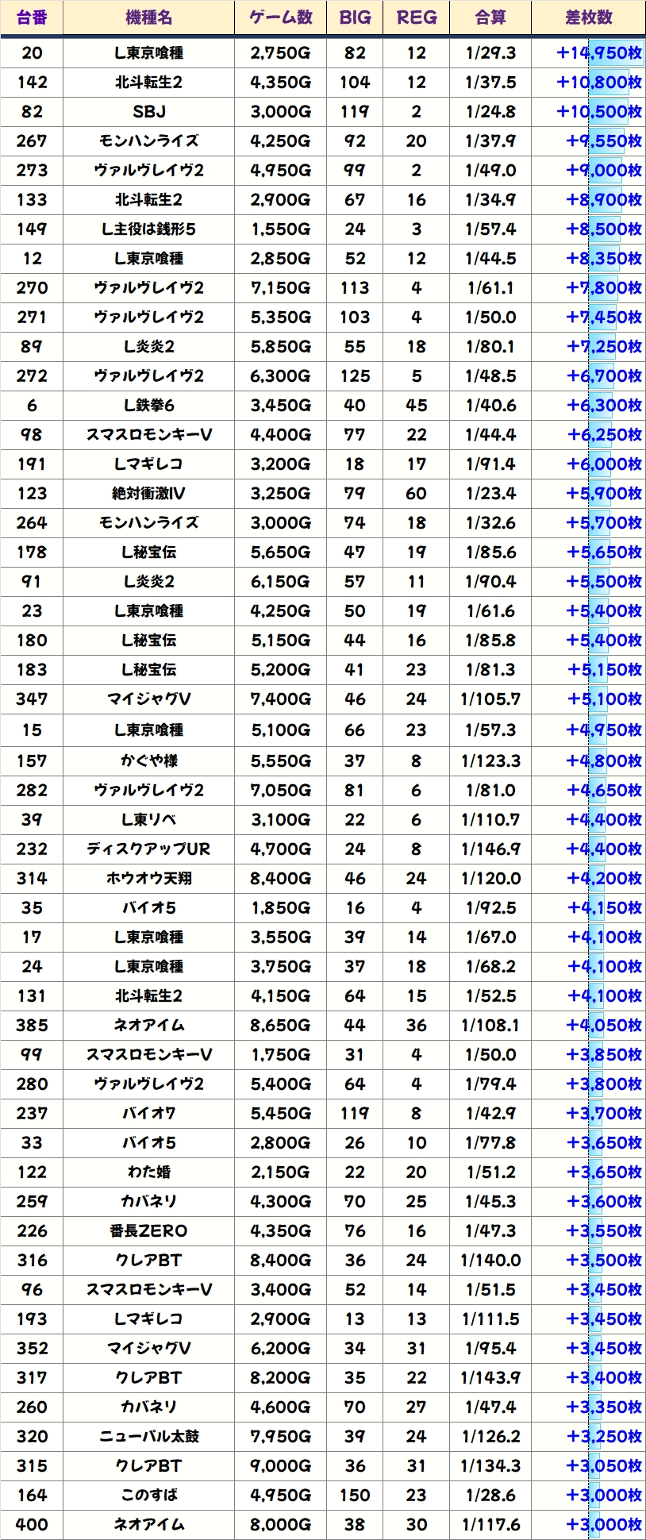Select the SBJ machine name cell
Viewport: 646px width, 1540px height.
(x=148, y=112)
